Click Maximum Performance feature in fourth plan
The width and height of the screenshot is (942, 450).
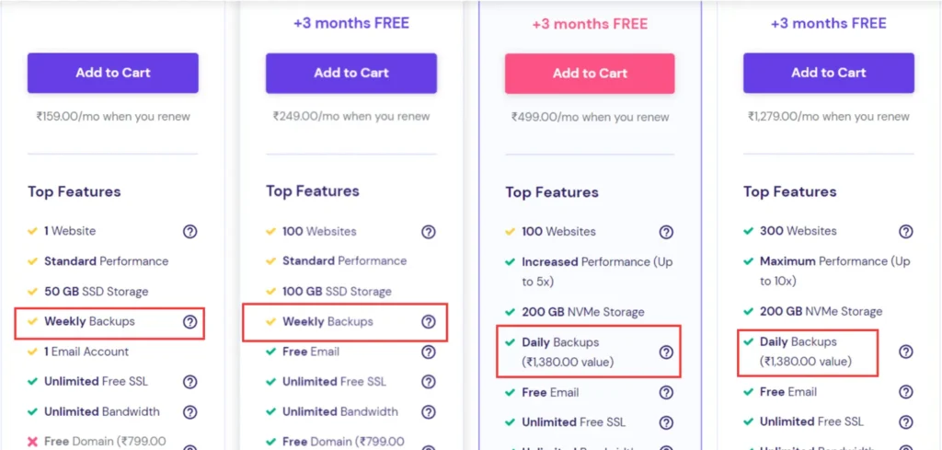(x=835, y=271)
